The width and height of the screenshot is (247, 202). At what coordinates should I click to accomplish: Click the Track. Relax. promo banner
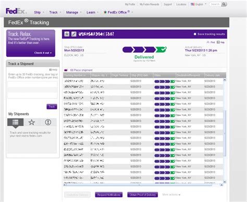pyautogui.click(x=31, y=43)
